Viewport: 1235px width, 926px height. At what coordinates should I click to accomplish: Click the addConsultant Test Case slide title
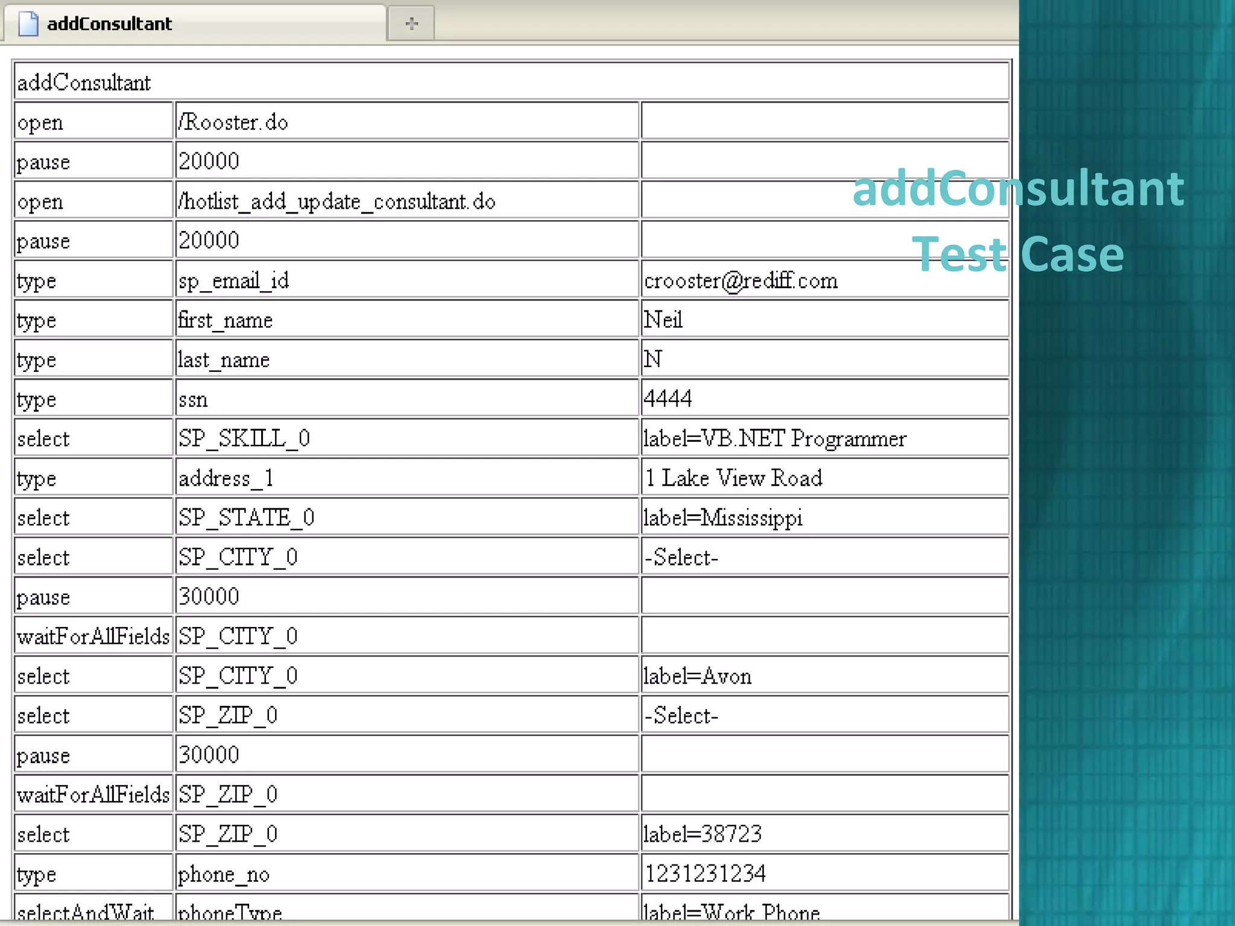coord(1018,221)
